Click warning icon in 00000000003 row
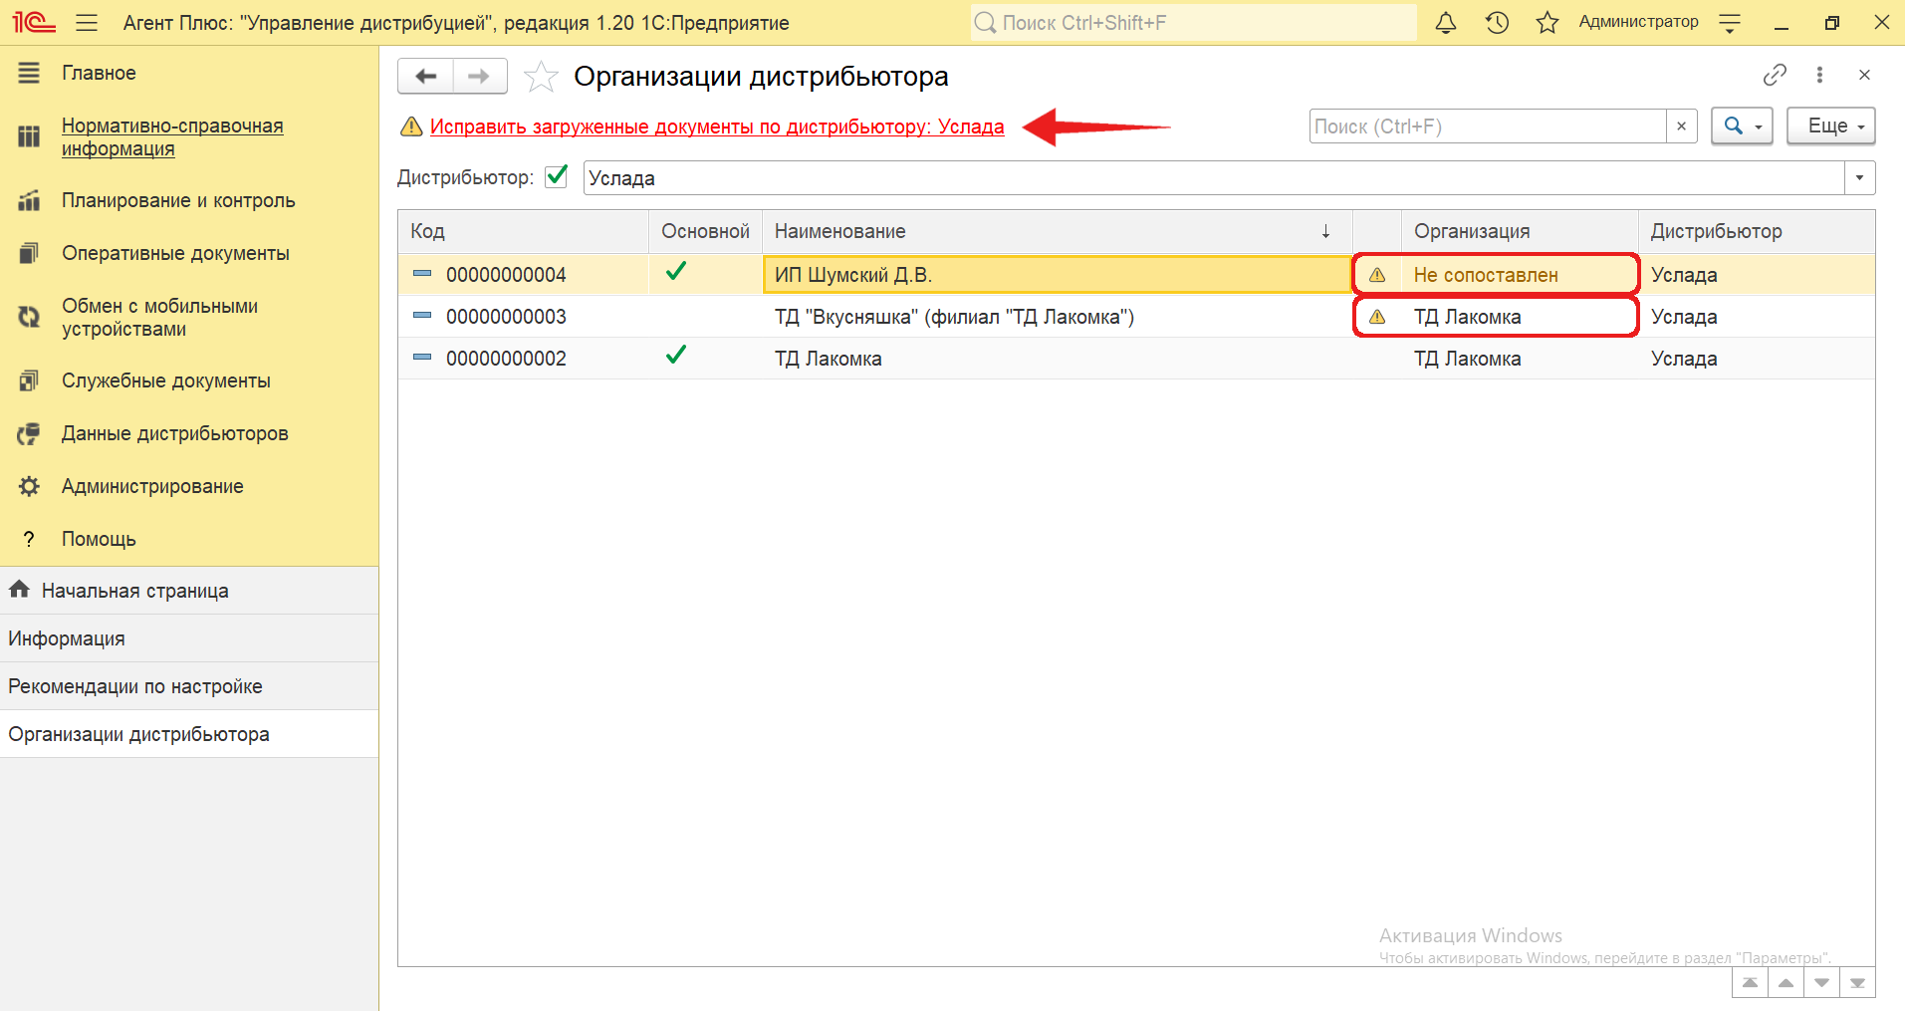1905x1011 pixels. point(1377,317)
